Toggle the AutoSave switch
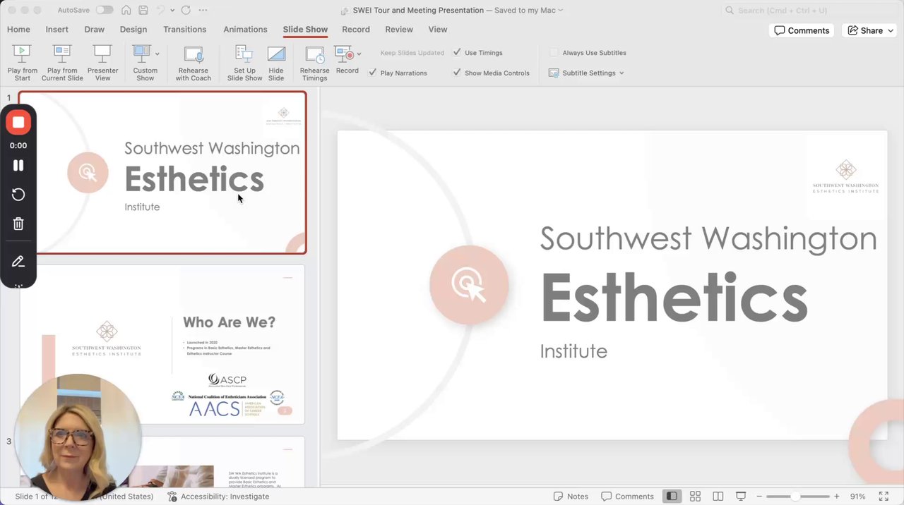The image size is (904, 505). point(105,10)
